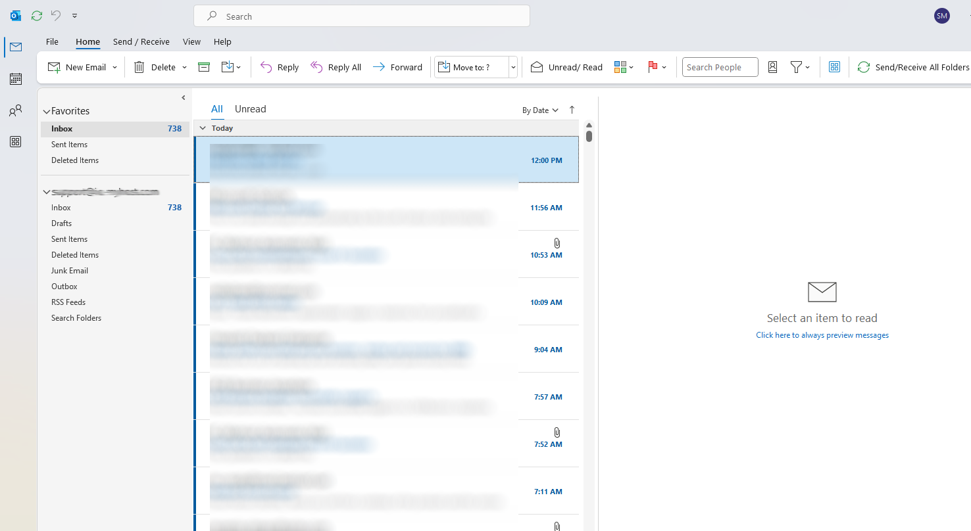Click the Categorize color squares icon
This screenshot has width=971, height=531.
pos(620,67)
